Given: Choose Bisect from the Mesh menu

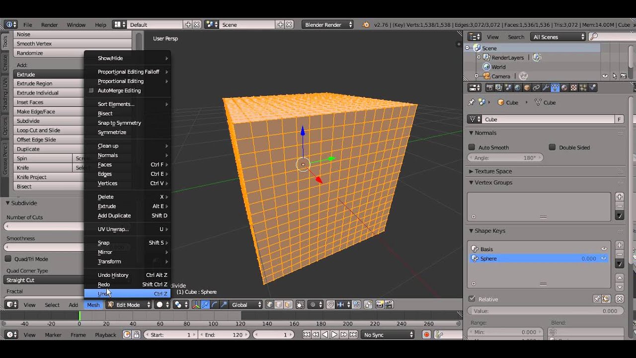Looking at the screenshot, I should [x=127, y=113].
